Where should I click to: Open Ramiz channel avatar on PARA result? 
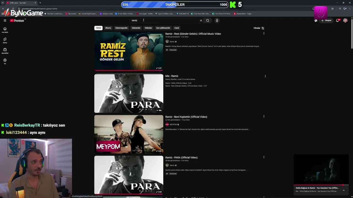pyautogui.click(x=167, y=165)
